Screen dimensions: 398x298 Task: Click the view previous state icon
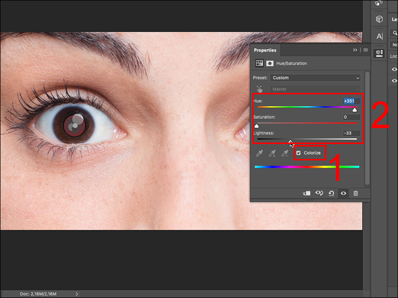pyautogui.click(x=319, y=193)
